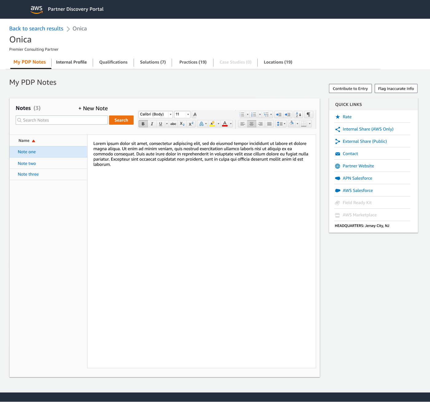Insert a bullet list
Image resolution: width=430 pixels, height=402 pixels.
pyautogui.click(x=242, y=115)
